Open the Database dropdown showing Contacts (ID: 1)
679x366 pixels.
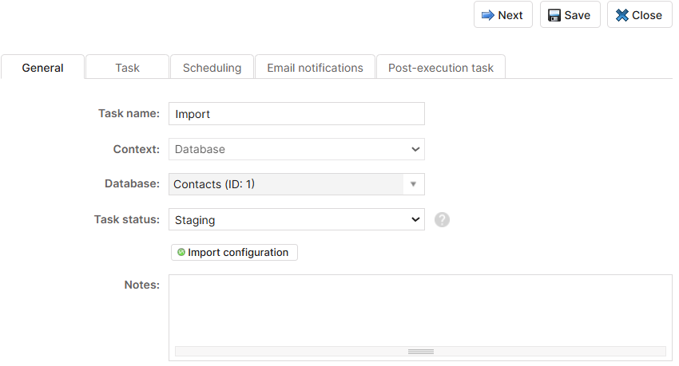click(296, 184)
